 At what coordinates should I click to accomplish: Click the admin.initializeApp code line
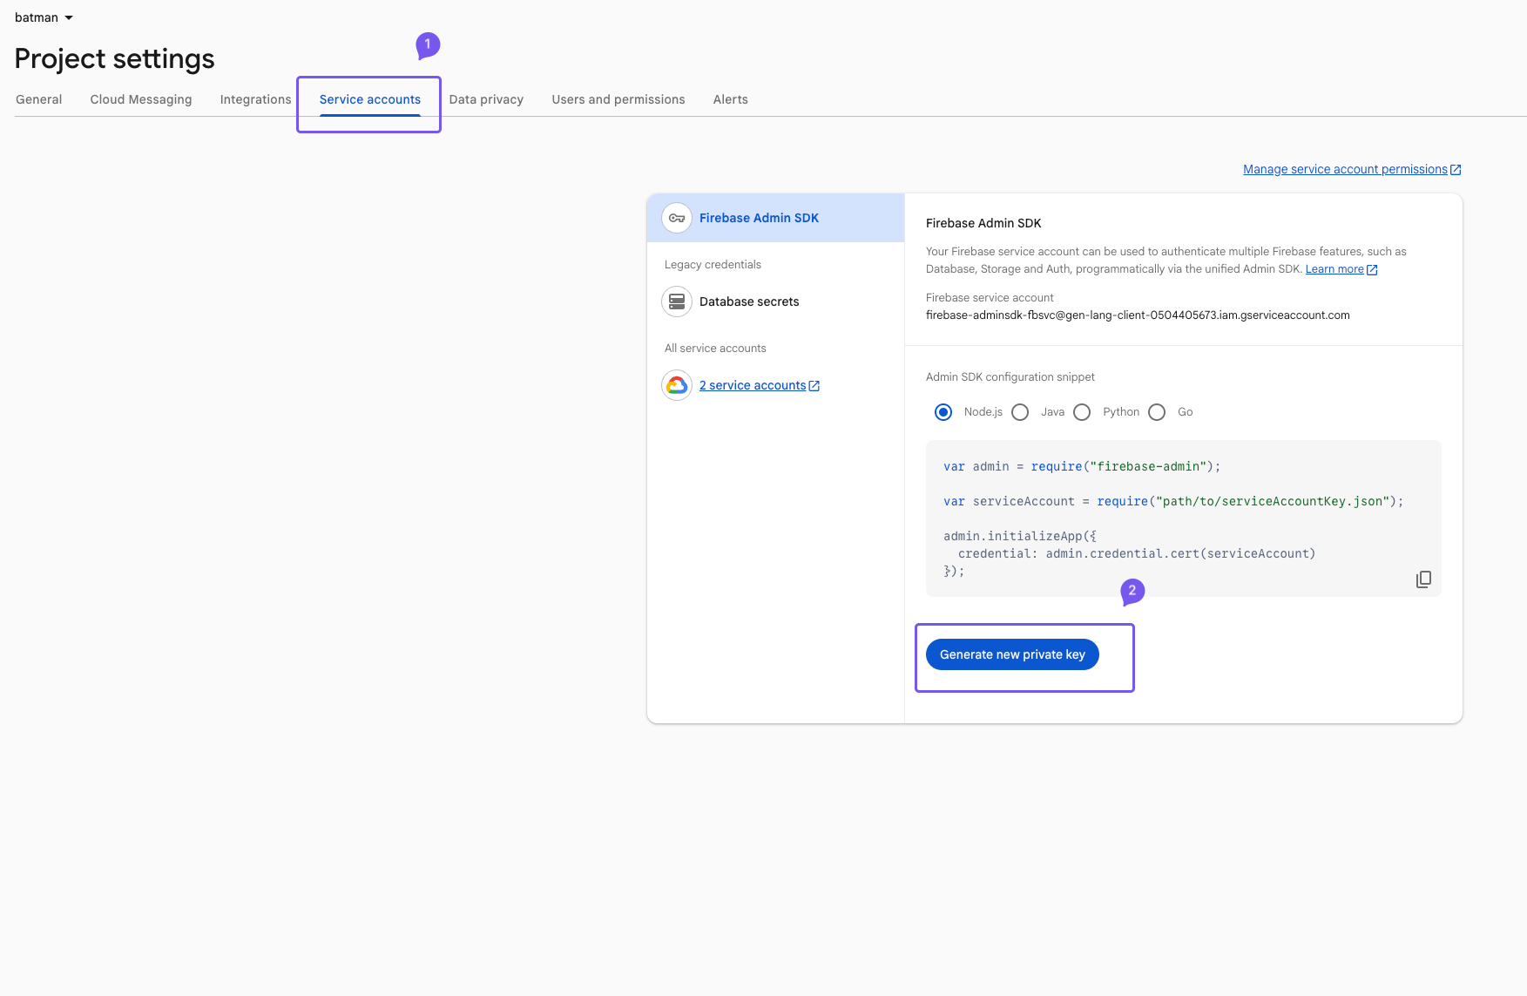pyautogui.click(x=1020, y=536)
